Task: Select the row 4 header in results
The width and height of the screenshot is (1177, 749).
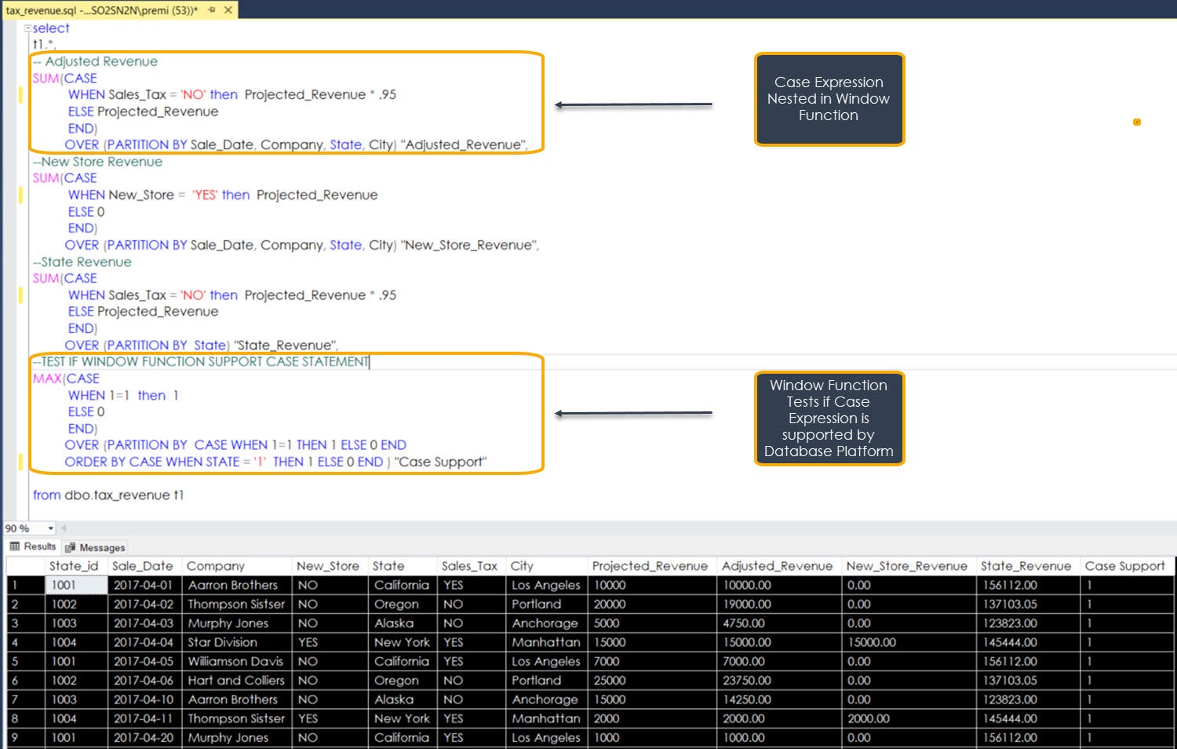Action: tap(24, 642)
